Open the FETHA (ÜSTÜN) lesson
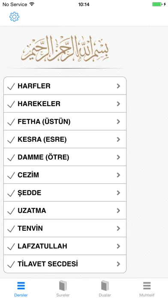The image size is (168, 298). pyautogui.click(x=65, y=122)
